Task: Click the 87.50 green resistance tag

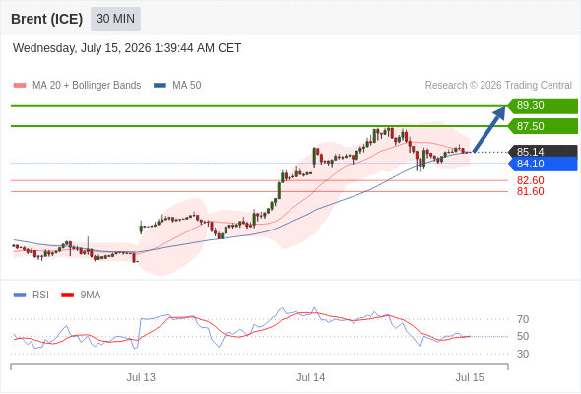Action: tap(543, 126)
